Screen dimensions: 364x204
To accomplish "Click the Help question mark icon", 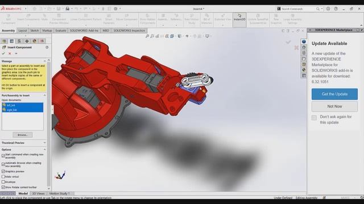I will click(x=336, y=8).
